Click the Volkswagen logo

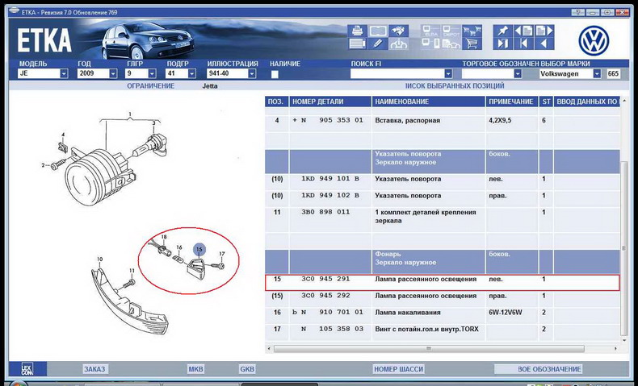pos(594,41)
